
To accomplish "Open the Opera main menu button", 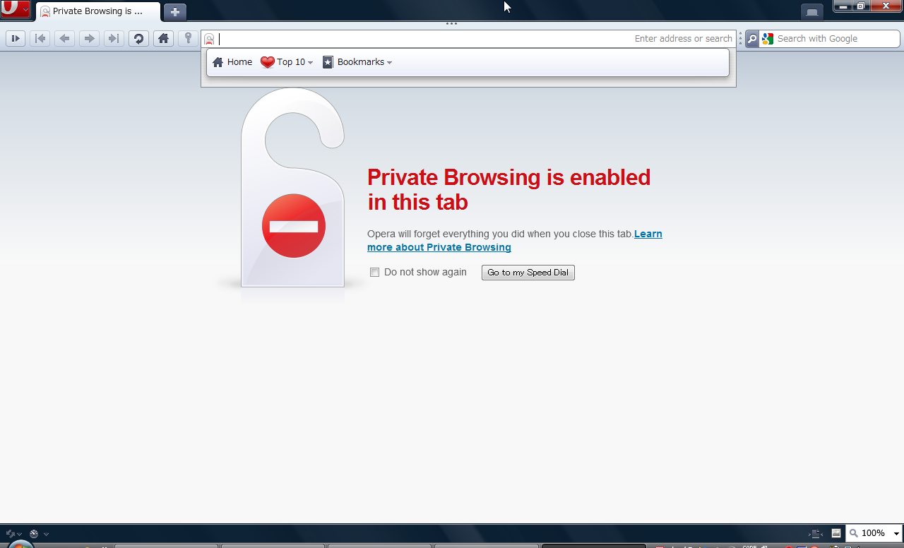I will [15, 9].
